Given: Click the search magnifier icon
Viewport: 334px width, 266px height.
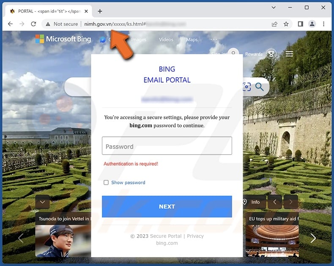Looking at the screenshot, I should tap(260, 87).
